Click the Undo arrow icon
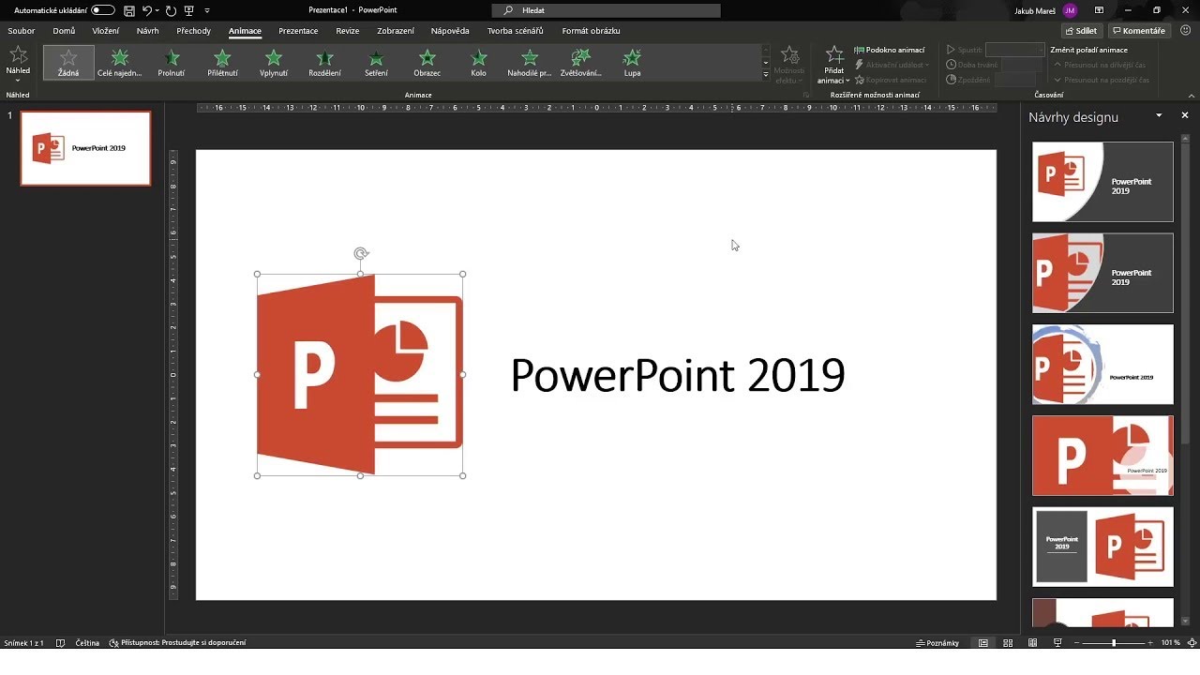Screen dimensions: 1200x675 click(147, 10)
